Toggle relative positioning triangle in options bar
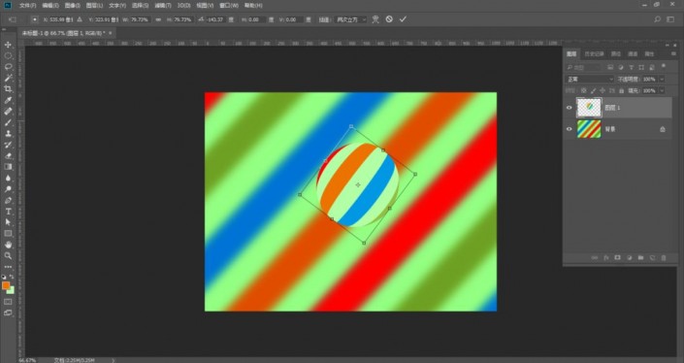This screenshot has width=684, height=363. (x=80, y=19)
